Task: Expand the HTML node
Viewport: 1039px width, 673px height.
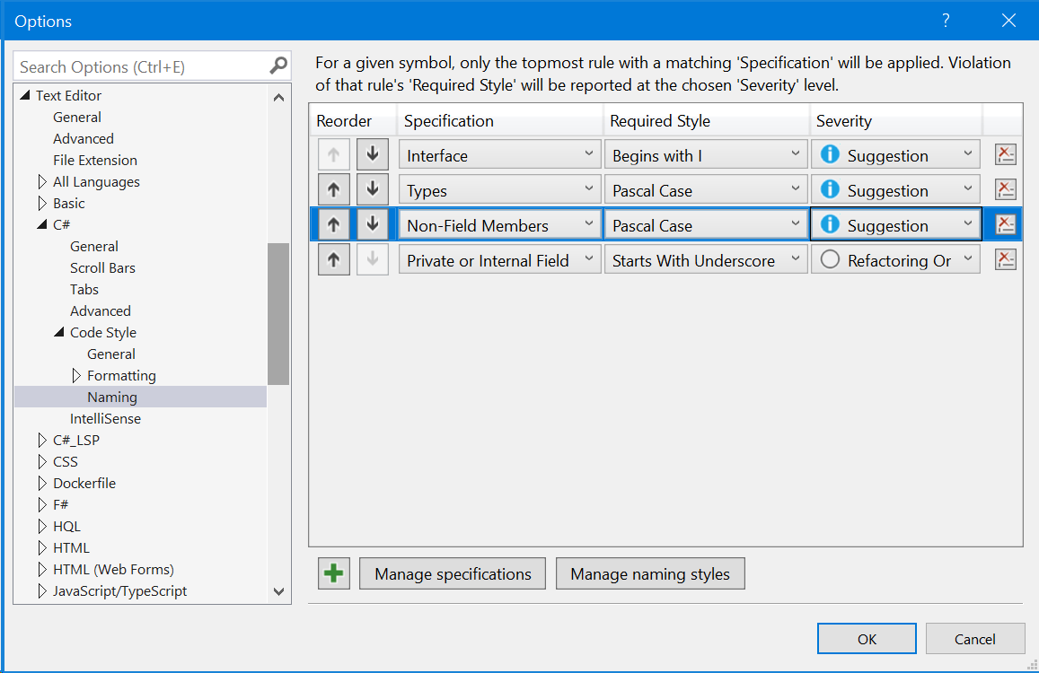Action: pyautogui.click(x=42, y=547)
